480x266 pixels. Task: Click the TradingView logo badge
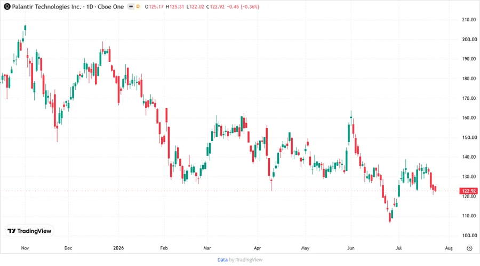pos(30,231)
